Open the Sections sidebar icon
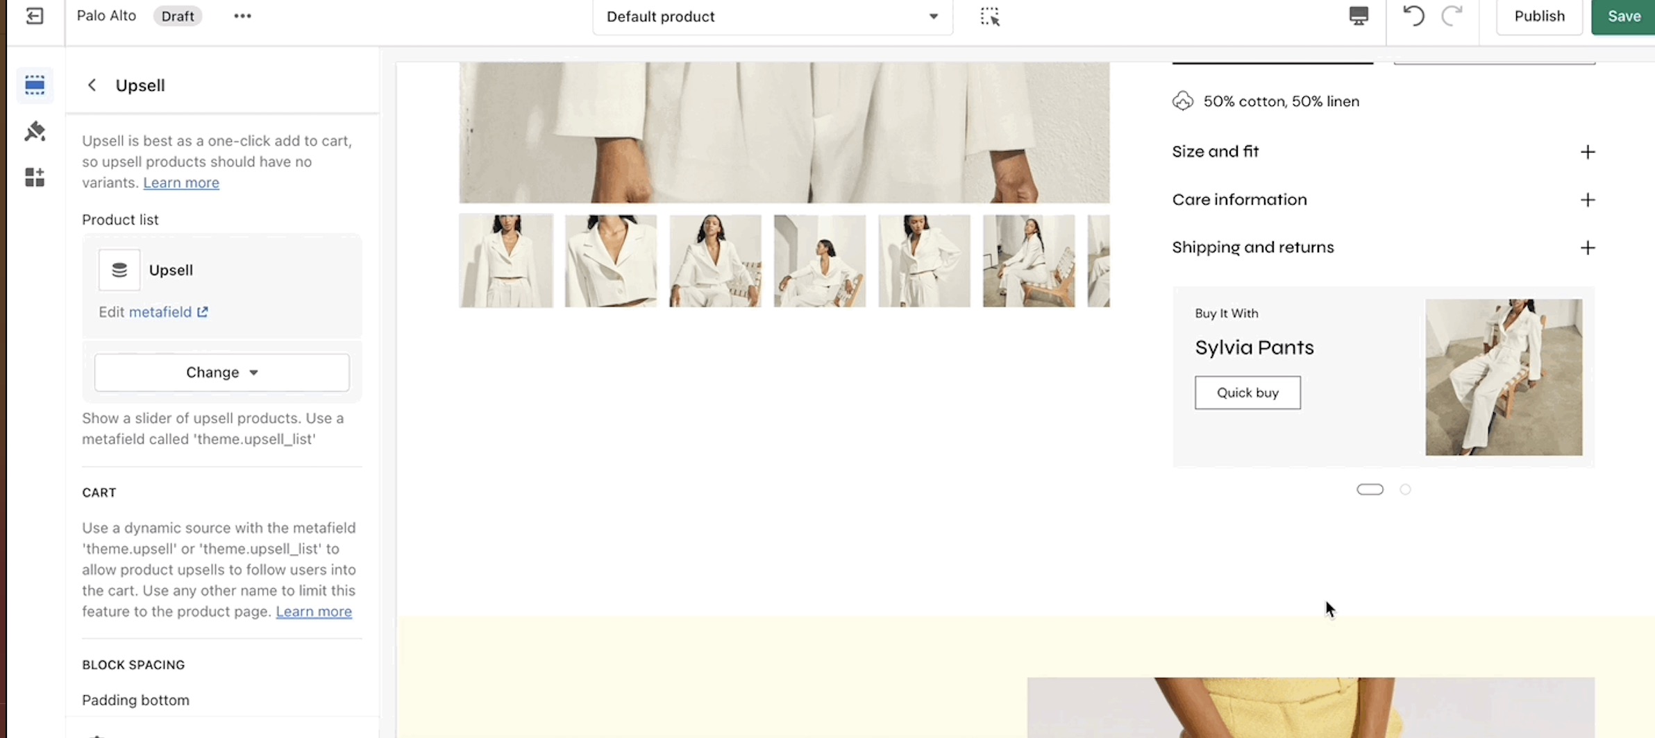 (x=35, y=85)
